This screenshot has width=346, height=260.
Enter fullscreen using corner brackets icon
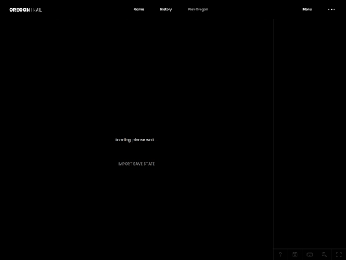339,254
